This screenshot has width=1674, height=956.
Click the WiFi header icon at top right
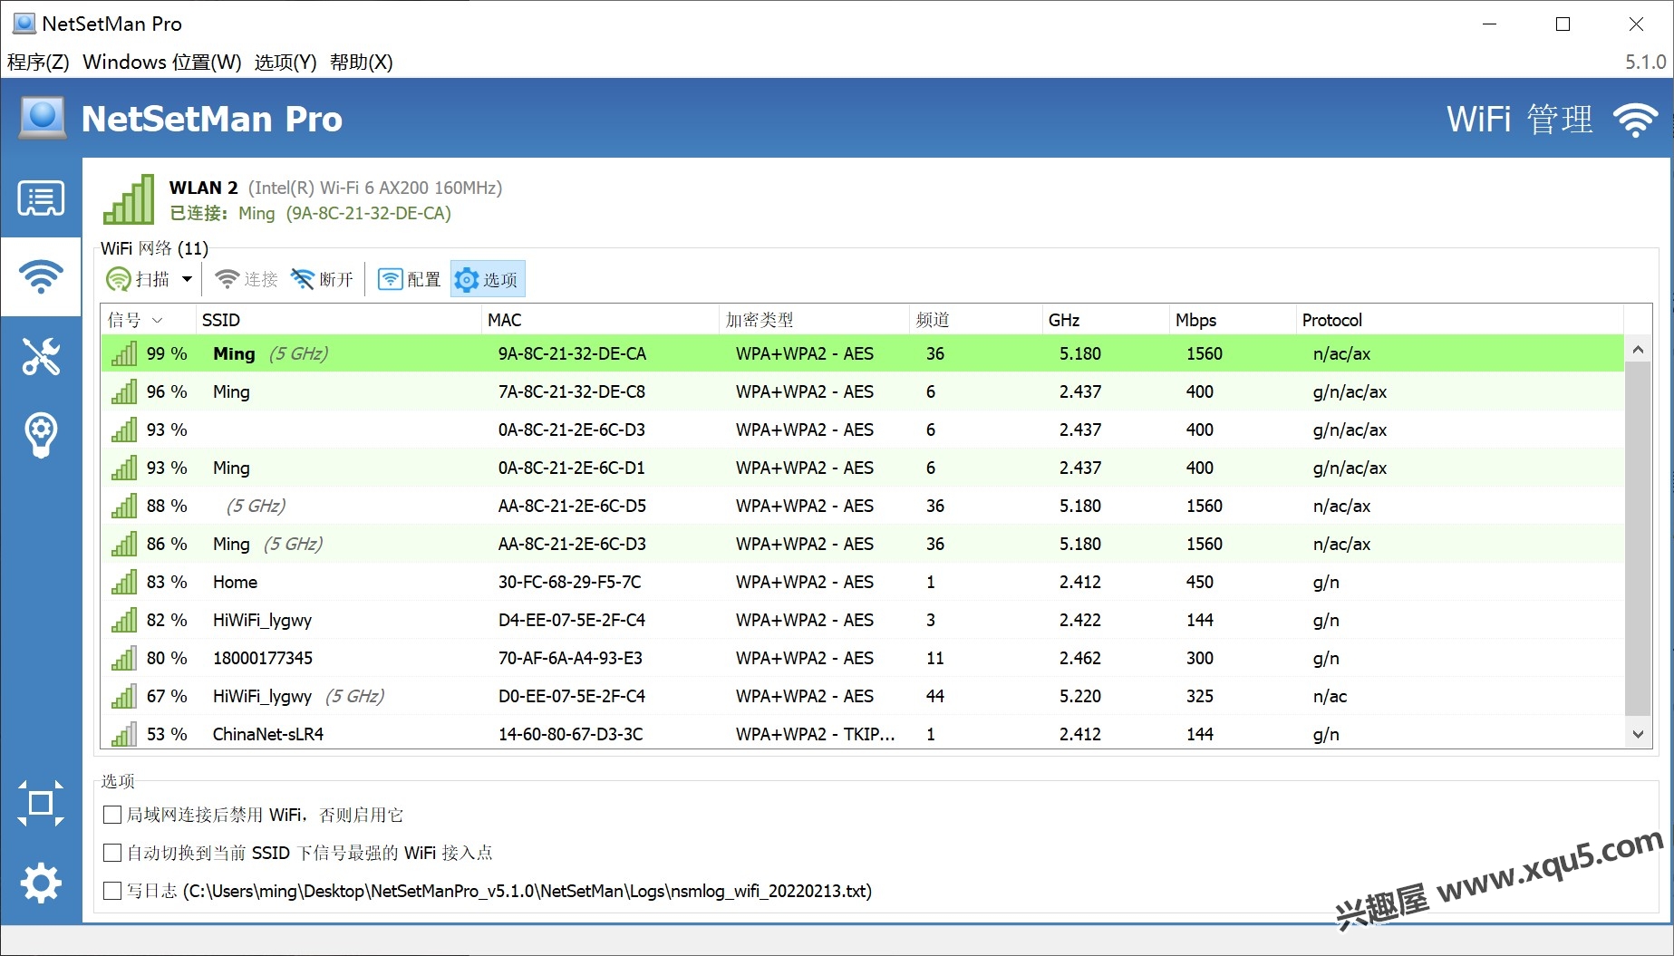tap(1636, 120)
